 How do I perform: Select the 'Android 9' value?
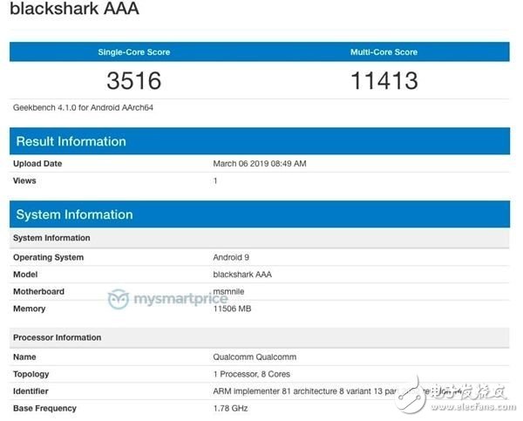tap(231, 257)
